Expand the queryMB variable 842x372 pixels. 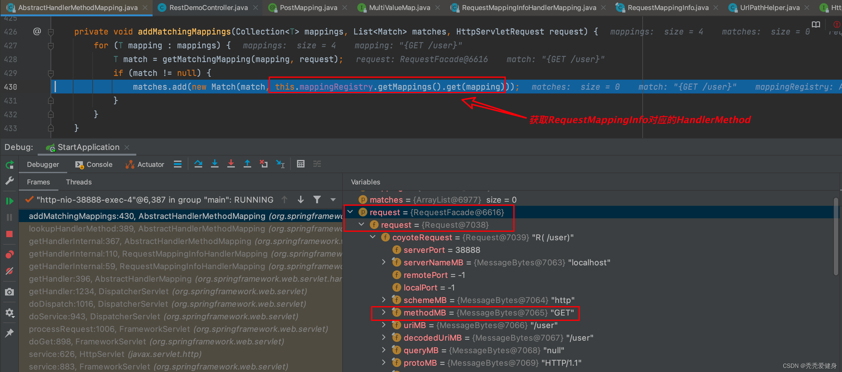click(x=384, y=350)
